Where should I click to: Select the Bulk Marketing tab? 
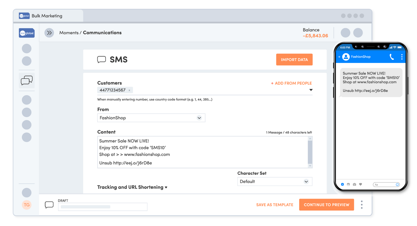[x=47, y=16]
